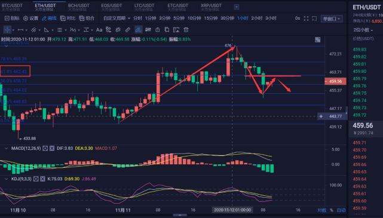Select the horizontal line drawing tool
The height and width of the screenshot is (218, 383).
pyautogui.click(x=20, y=30)
